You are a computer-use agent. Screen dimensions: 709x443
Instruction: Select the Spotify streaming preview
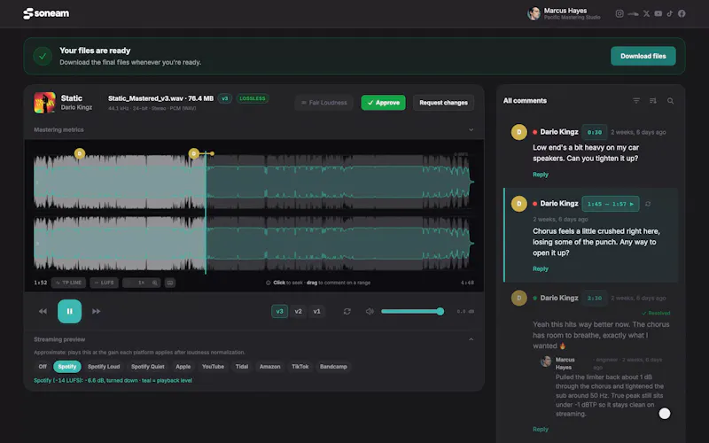tap(67, 367)
